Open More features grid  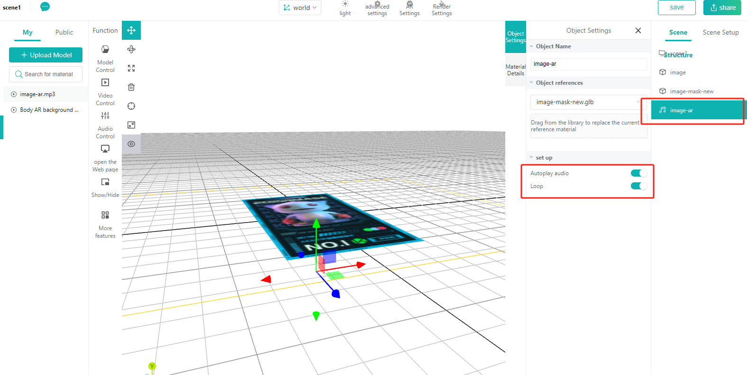[105, 224]
